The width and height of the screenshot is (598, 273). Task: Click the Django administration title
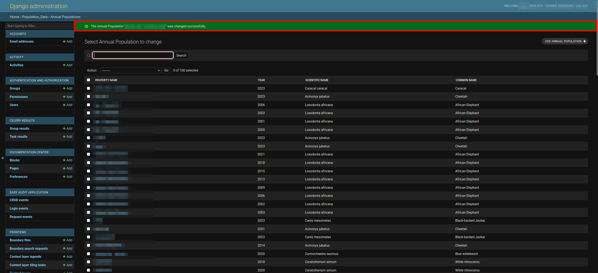[x=39, y=6]
